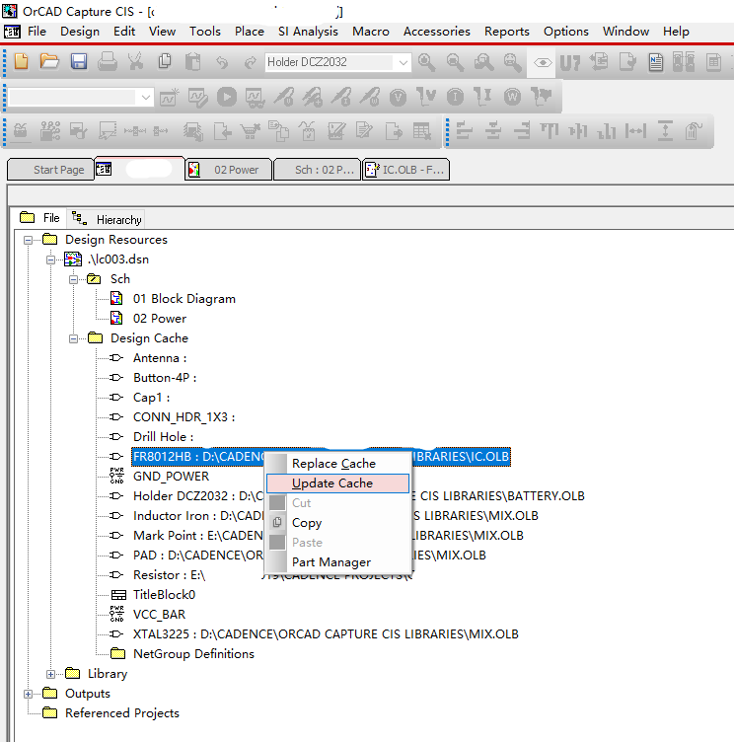The height and width of the screenshot is (742, 734).
Task: Open the Help menu
Action: (676, 32)
